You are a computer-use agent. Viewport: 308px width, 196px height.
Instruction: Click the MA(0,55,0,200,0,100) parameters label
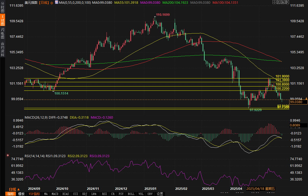(x=75, y=3)
